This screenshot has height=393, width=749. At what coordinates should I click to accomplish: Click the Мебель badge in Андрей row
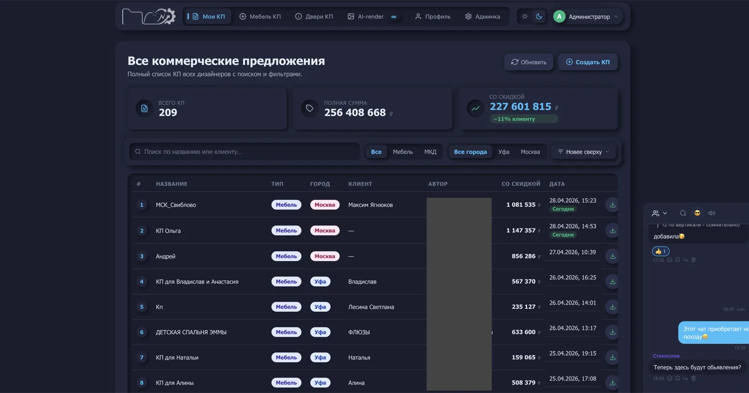click(286, 256)
